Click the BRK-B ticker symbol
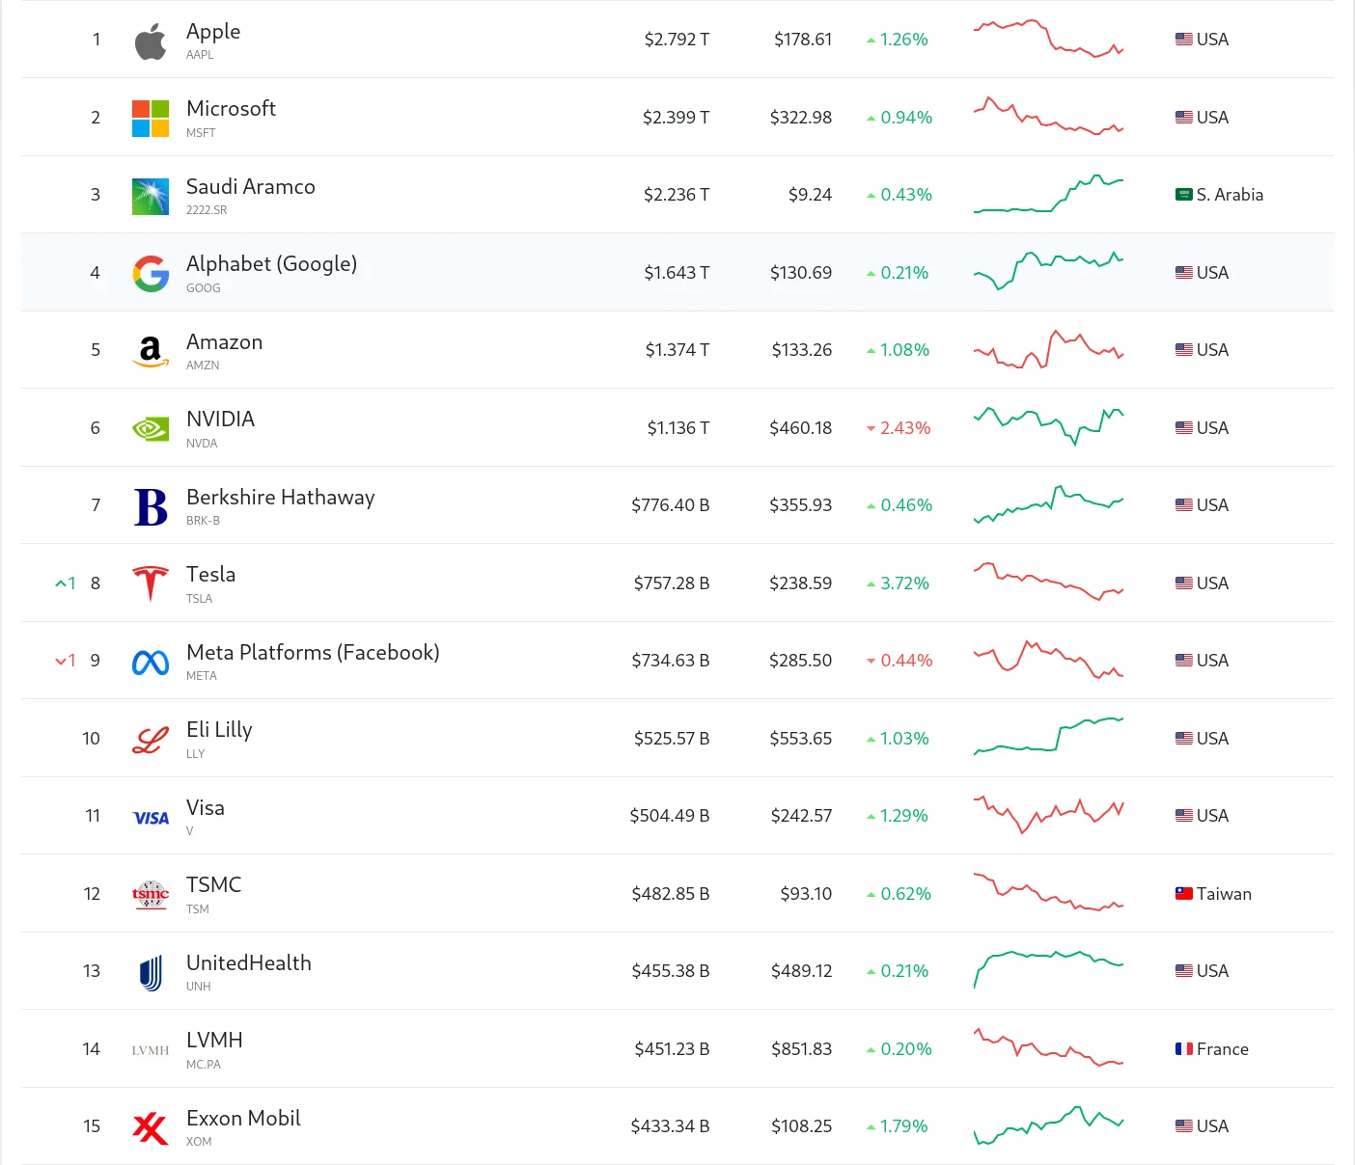Screen dimensions: 1355x1165 coord(203,521)
